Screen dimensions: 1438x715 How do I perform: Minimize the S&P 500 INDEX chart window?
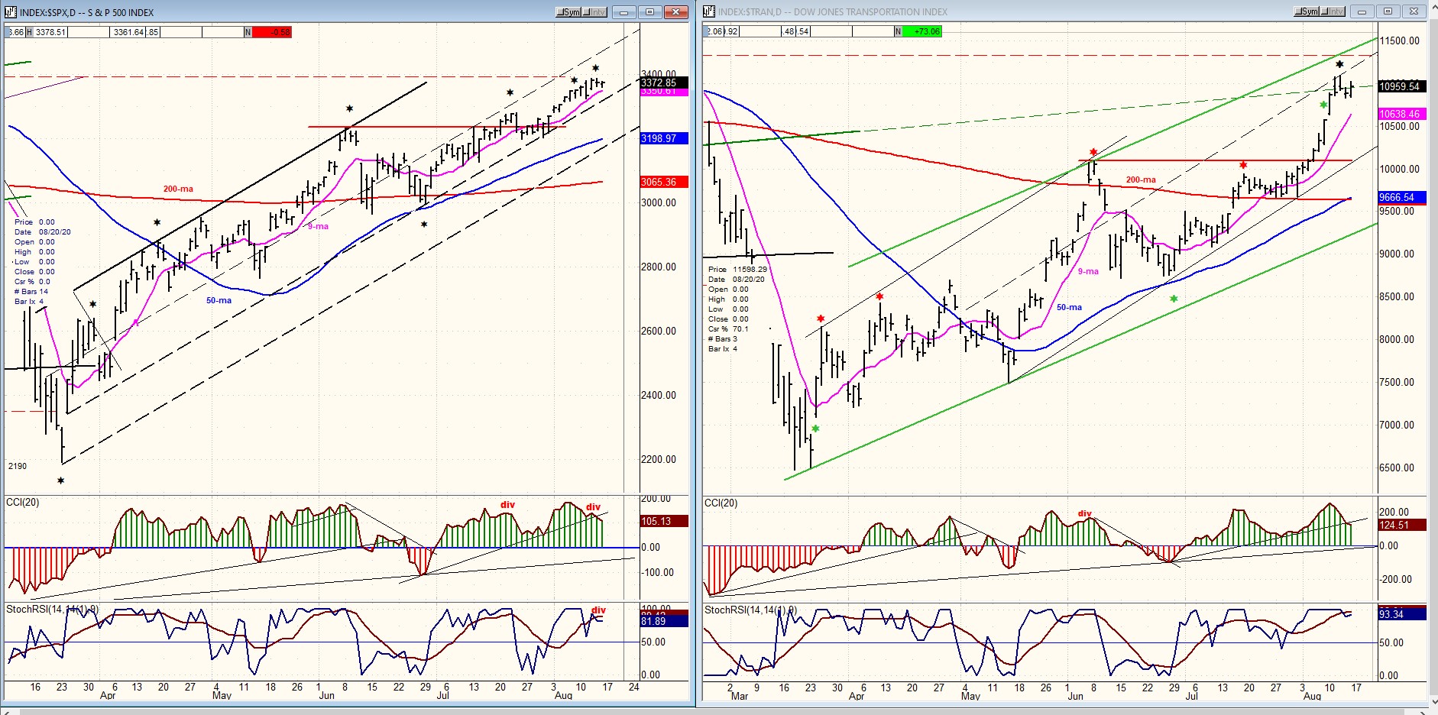624,12
